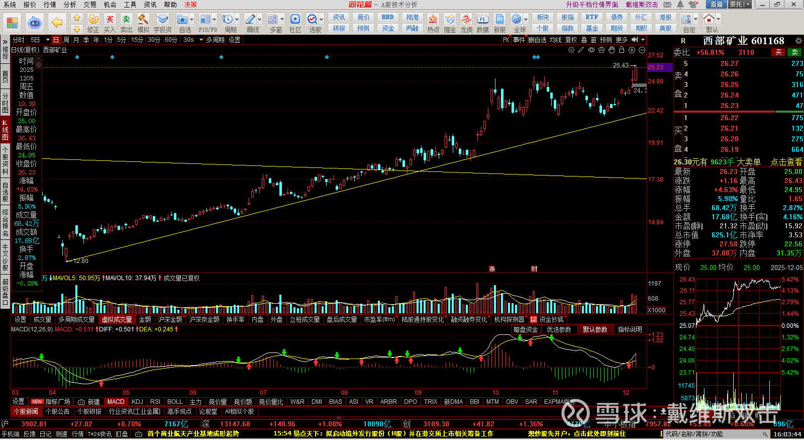Click the green 卖 button near 委比

[795, 52]
